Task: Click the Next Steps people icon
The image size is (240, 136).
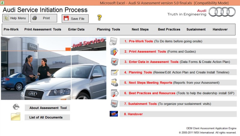Action: [114, 82]
